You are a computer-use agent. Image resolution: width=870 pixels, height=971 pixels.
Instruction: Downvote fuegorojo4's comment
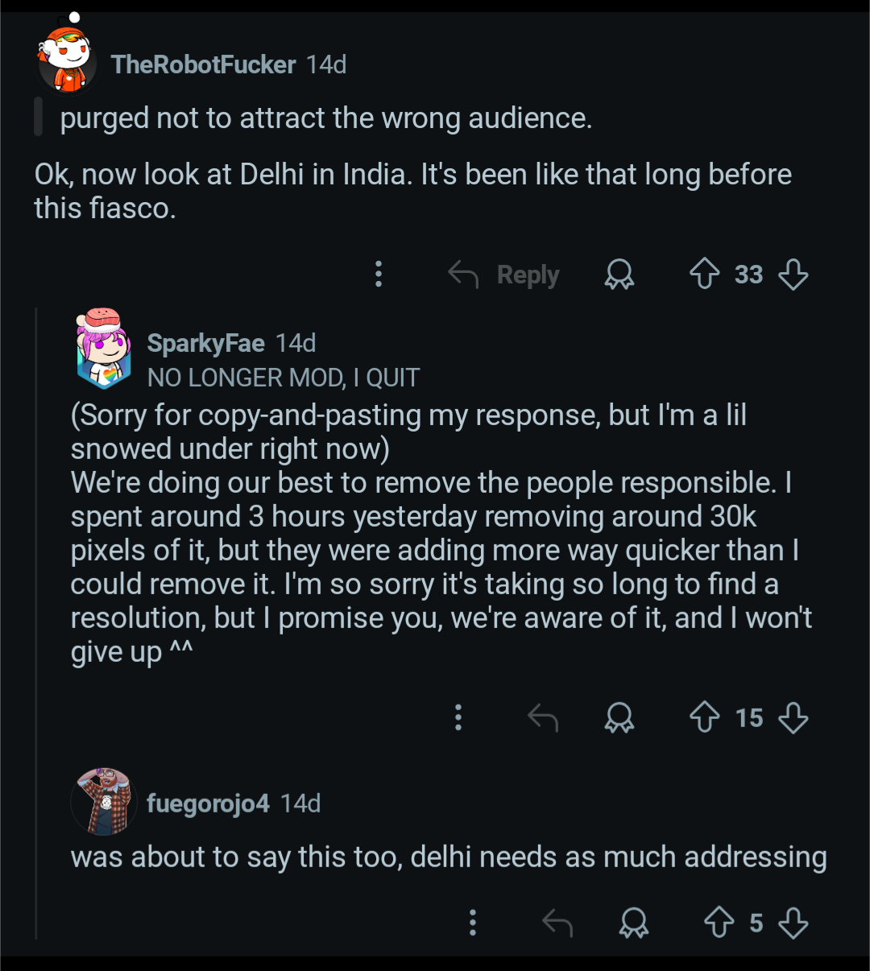793,923
